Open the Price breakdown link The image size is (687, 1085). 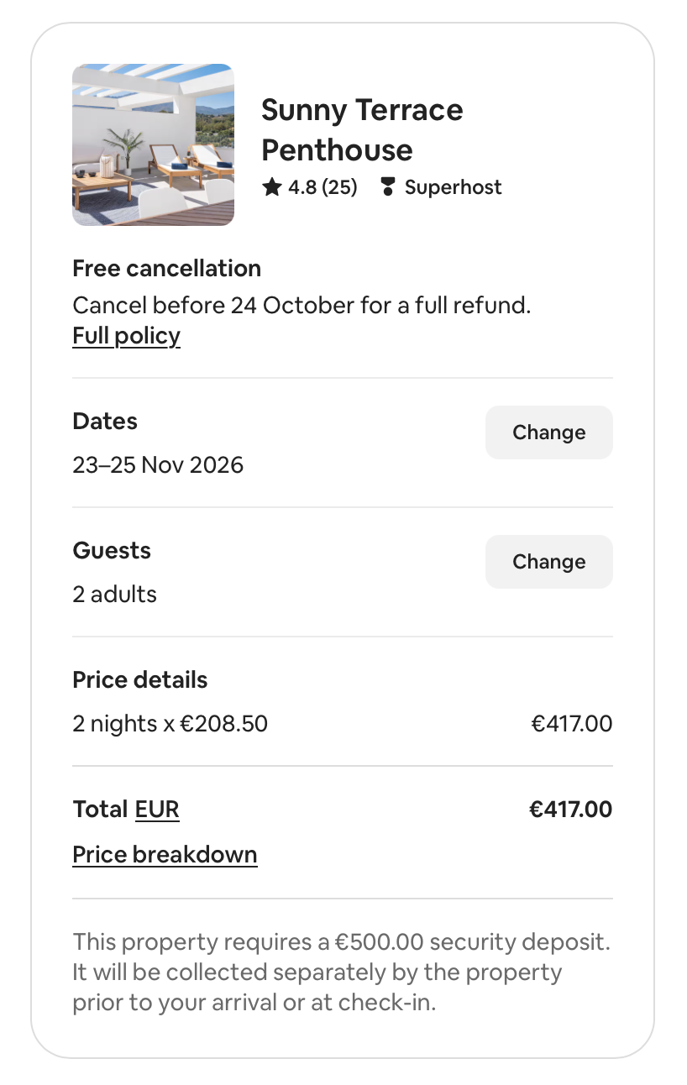coord(165,855)
